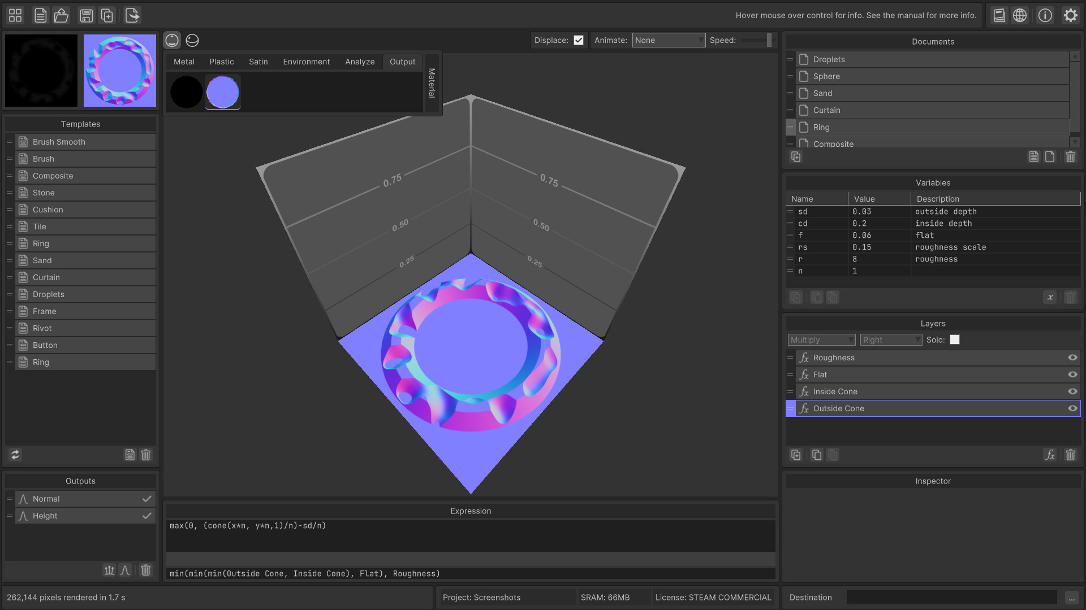Image resolution: width=1086 pixels, height=610 pixels.
Task: Click the normal map material thumbnail
Action: point(222,92)
